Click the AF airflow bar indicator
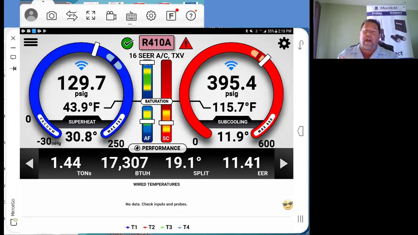This screenshot has height=235, width=418. pos(147,125)
